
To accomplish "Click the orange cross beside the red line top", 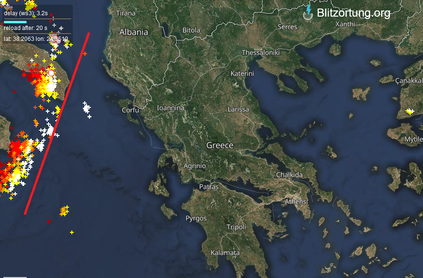I will (x=85, y=54).
